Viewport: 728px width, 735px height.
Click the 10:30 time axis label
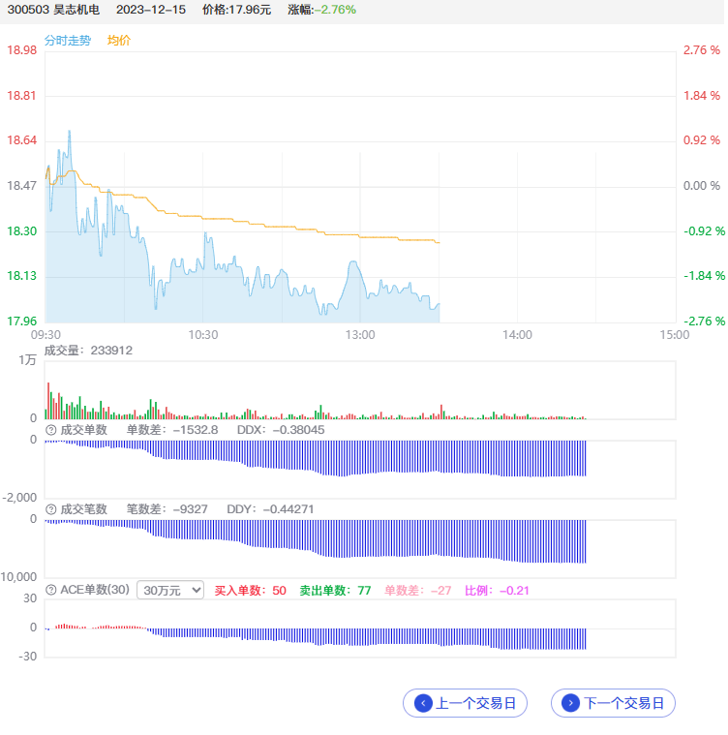point(202,334)
